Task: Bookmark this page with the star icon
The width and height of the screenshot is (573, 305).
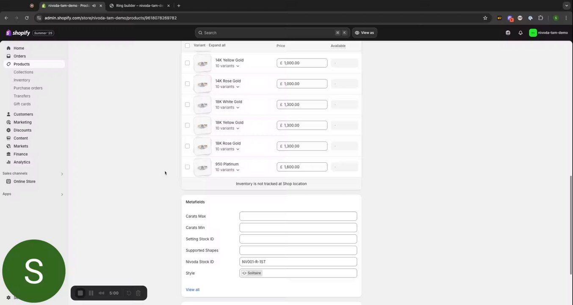Action: click(485, 18)
